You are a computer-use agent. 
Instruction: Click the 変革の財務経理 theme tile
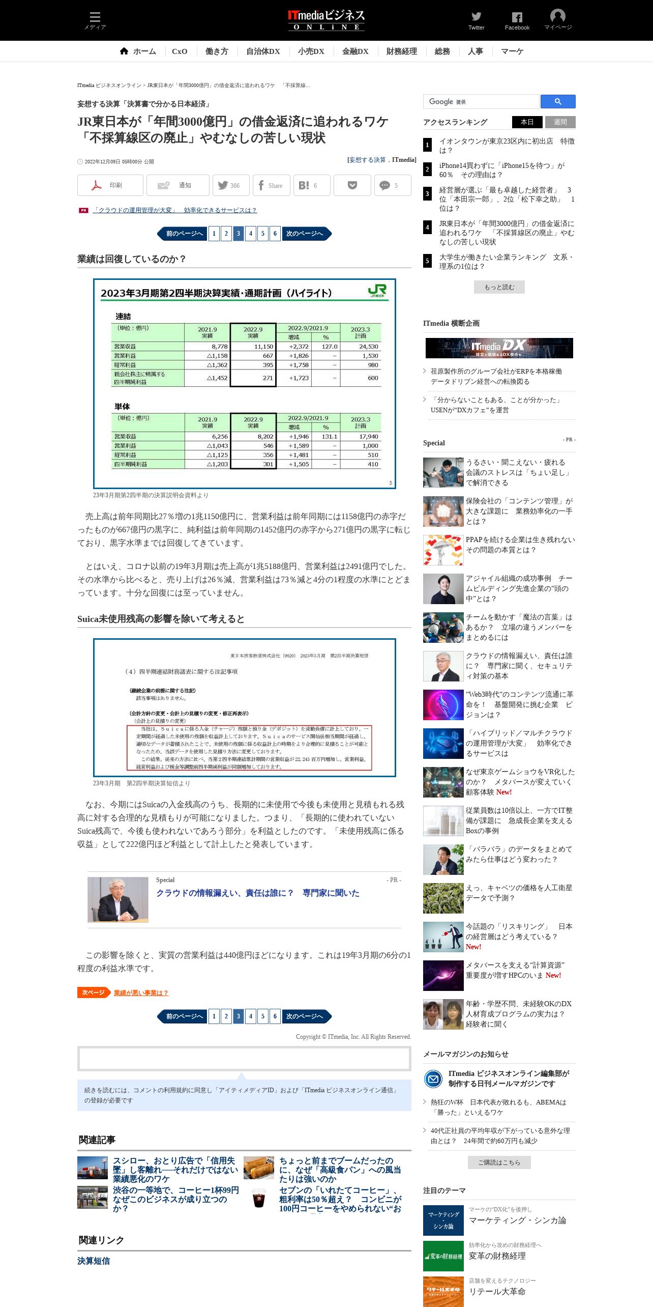click(x=443, y=1256)
